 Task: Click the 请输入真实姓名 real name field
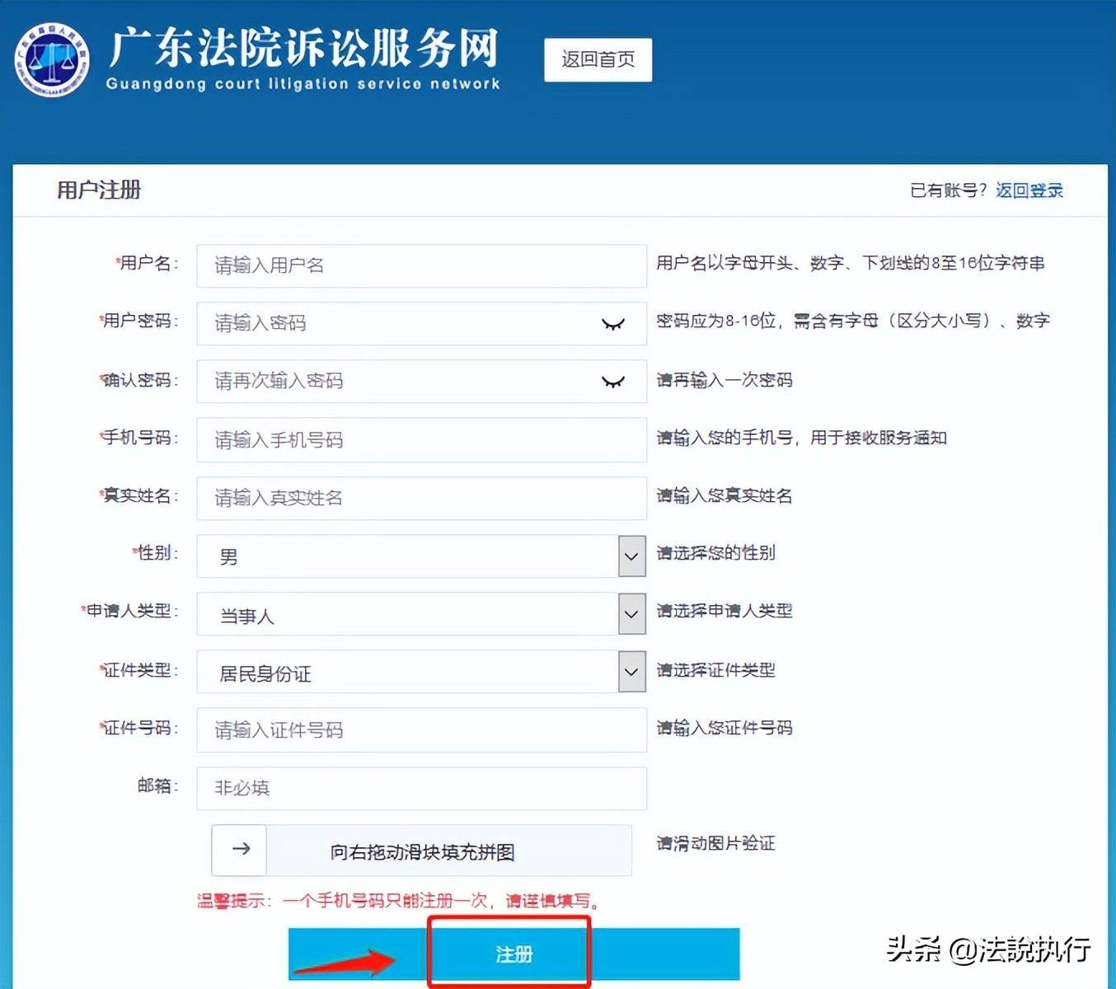pyautogui.click(x=420, y=498)
